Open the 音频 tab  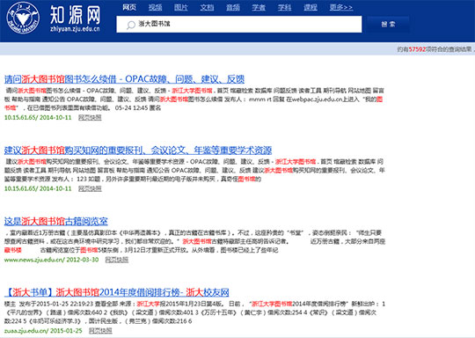pos(233,7)
